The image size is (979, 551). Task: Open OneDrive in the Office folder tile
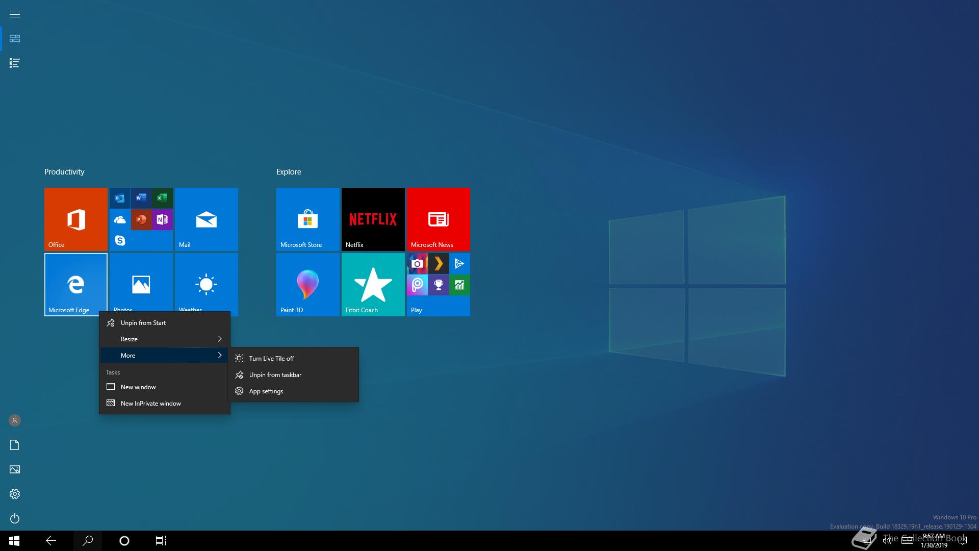[120, 219]
